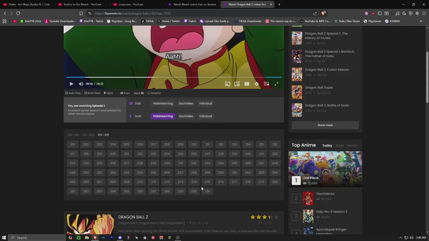
Task: Show more bookmarks chevron
Action: (421, 21)
